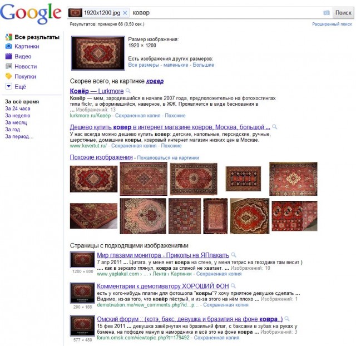The width and height of the screenshot is (356, 346).
Task: Open the Похожие изображения link
Action: coord(101,157)
